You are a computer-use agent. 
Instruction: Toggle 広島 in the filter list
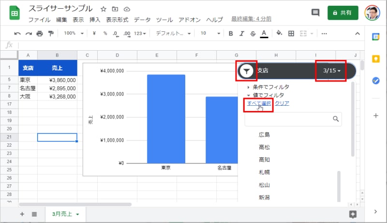click(264, 135)
